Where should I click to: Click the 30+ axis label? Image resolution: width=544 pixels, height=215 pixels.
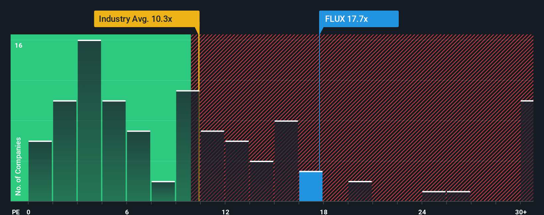(521, 212)
